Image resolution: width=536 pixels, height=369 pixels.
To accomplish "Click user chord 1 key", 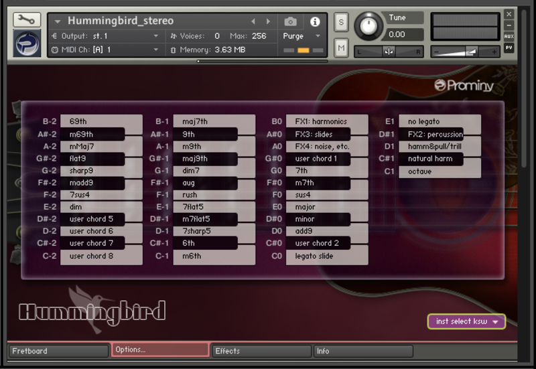I will 318,159.
